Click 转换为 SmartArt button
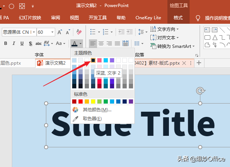230x167 pixels. click(x=172, y=46)
